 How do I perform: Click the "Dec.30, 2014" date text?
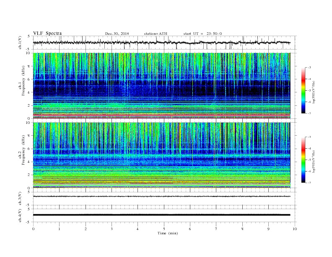pos(117,34)
